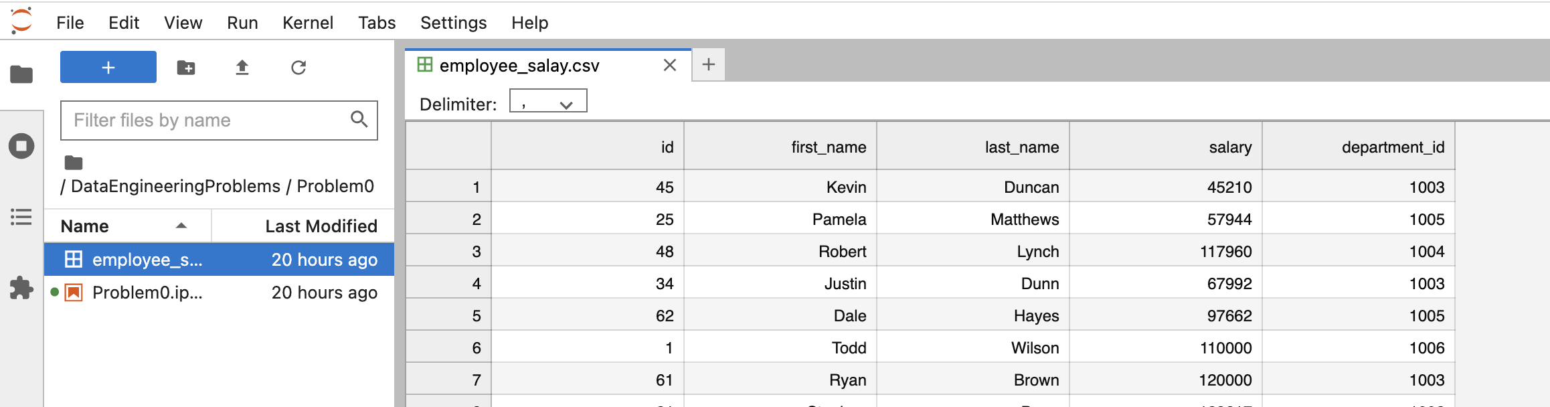
Task: Select the employee_salay.csv tab
Action: 519,66
